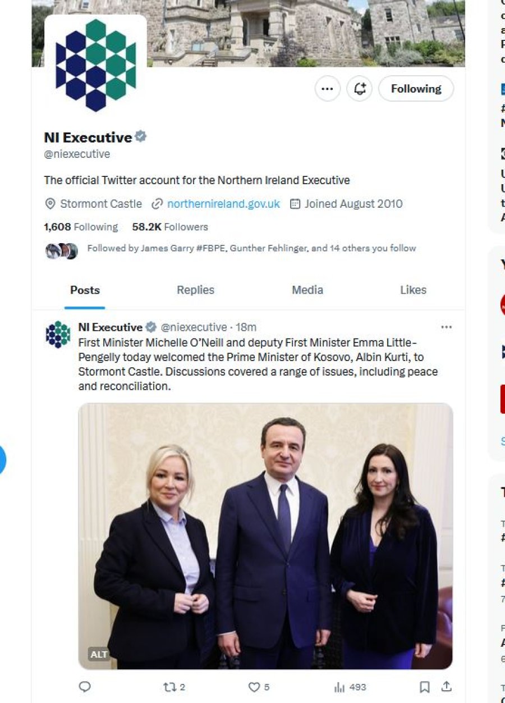The width and height of the screenshot is (505, 703).
Task: Open the three-dot profile options menu
Action: (x=327, y=89)
